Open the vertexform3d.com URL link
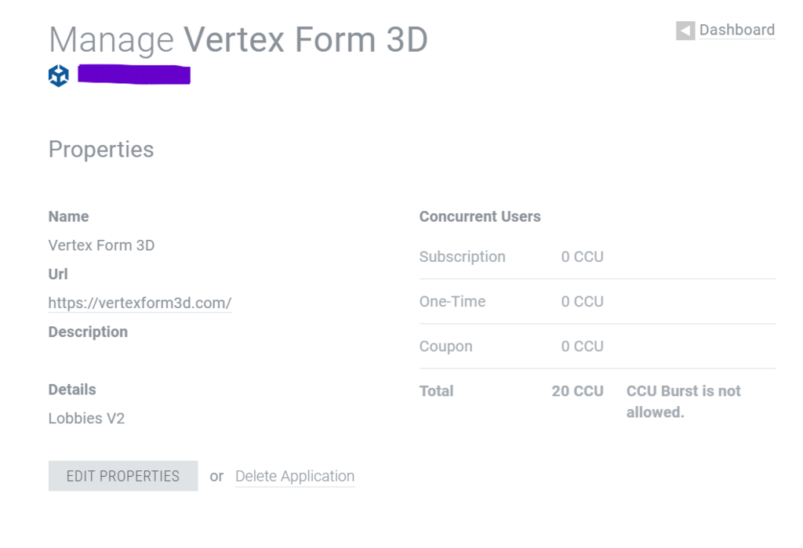The height and width of the screenshot is (548, 803). pos(140,303)
